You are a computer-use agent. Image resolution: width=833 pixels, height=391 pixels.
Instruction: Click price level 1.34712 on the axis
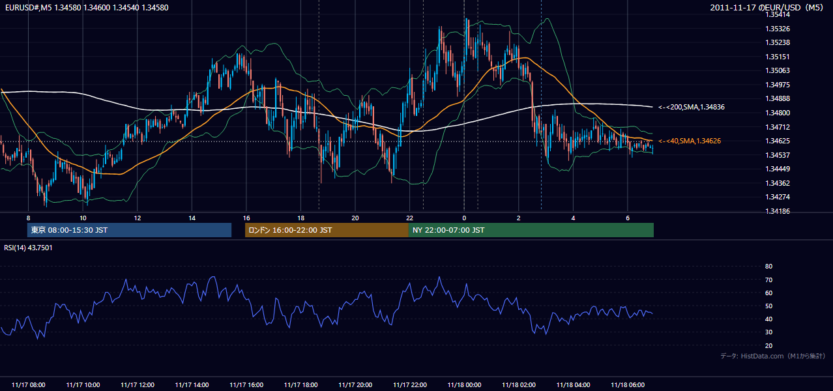(x=778, y=127)
